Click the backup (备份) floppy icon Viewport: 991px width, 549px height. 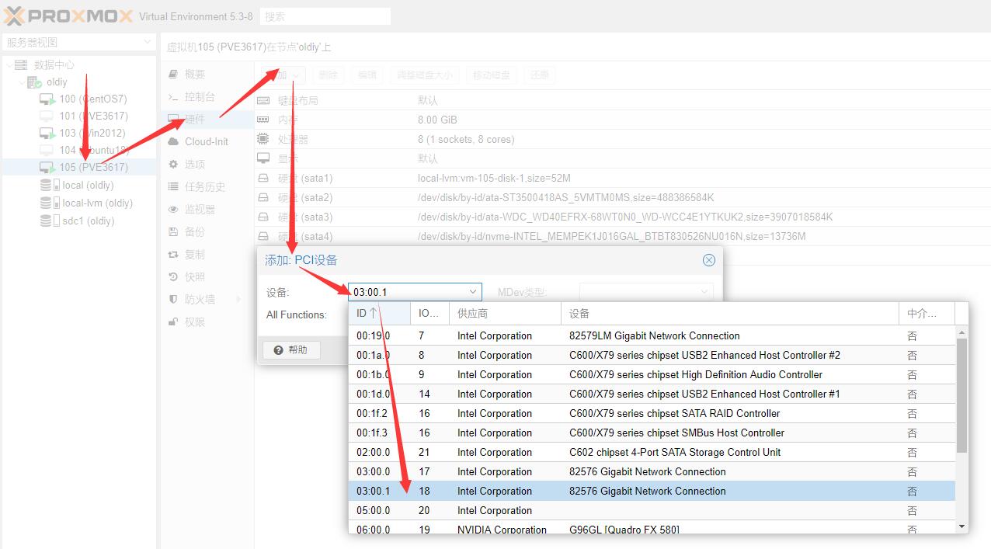point(174,232)
